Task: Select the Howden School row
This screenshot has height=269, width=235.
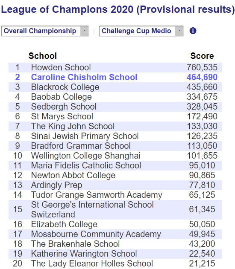Action: pos(115,67)
